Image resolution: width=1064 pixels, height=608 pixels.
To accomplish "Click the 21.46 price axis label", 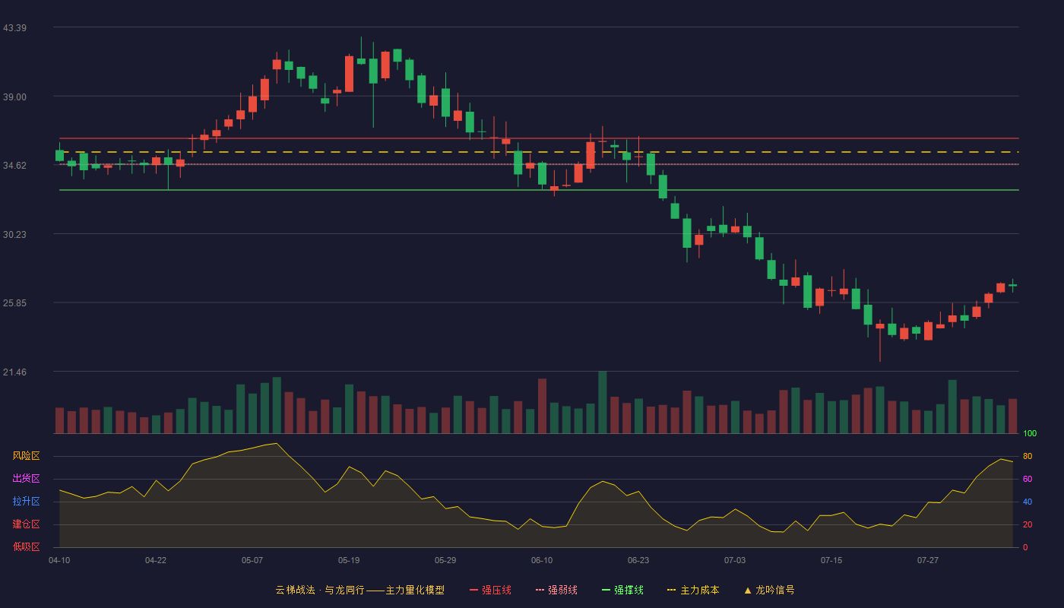I will [x=14, y=372].
